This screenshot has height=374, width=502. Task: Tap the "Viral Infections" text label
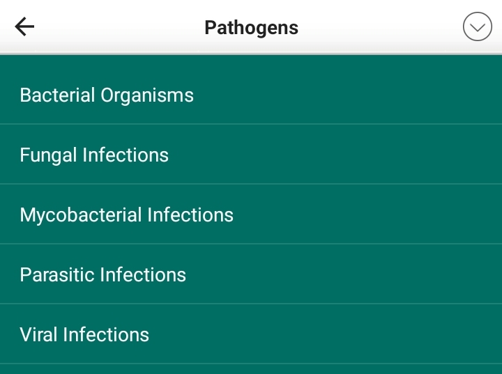(x=84, y=334)
